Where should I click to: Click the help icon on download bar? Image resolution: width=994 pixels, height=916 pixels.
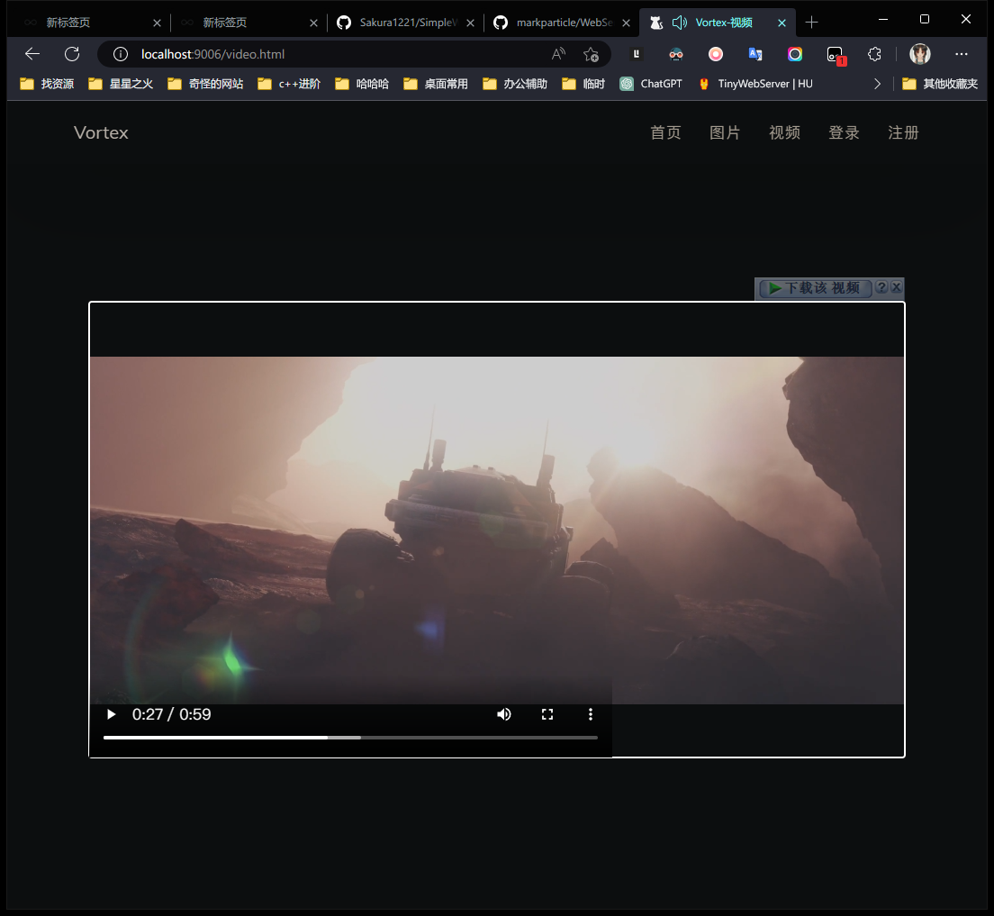click(x=881, y=287)
